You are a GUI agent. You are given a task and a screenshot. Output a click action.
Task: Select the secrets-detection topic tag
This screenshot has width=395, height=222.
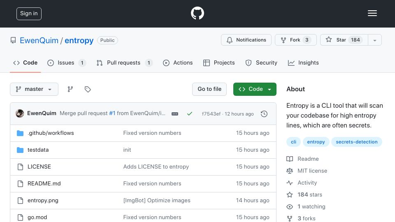[x=357, y=142]
